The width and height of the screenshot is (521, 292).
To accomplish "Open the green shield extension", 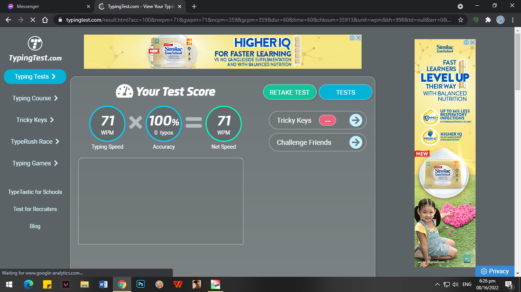I will pyautogui.click(x=476, y=20).
